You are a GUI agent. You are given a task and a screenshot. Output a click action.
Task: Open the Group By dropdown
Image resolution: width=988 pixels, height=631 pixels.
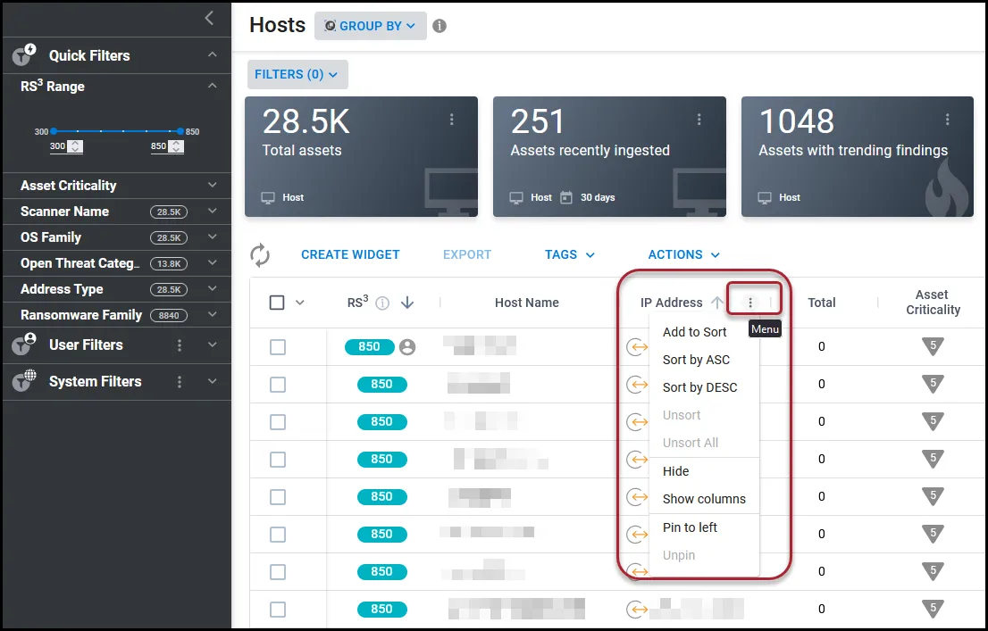pos(371,26)
